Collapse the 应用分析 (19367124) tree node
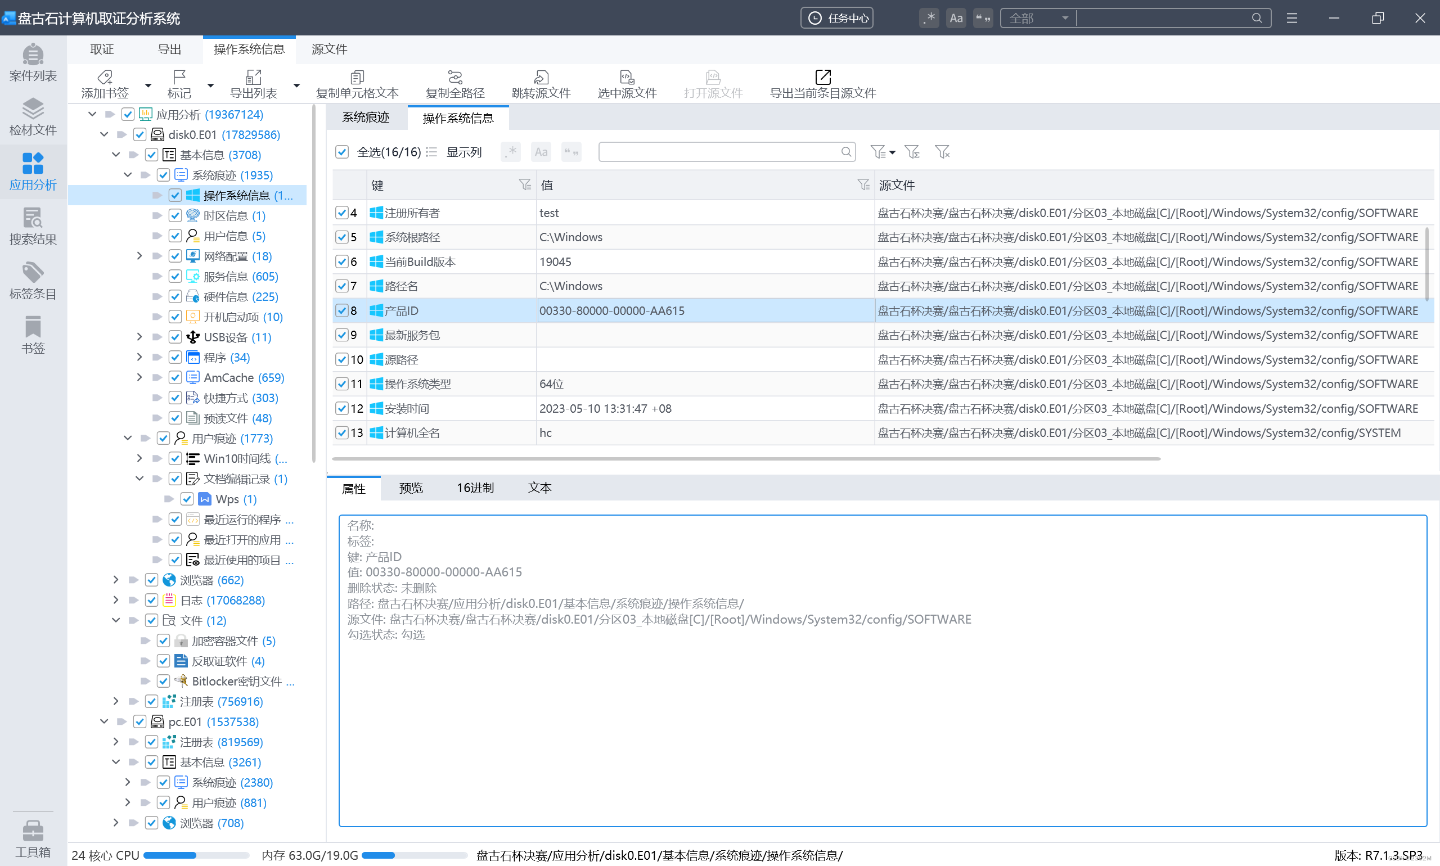Viewport: 1440px width, 866px height. [92, 114]
